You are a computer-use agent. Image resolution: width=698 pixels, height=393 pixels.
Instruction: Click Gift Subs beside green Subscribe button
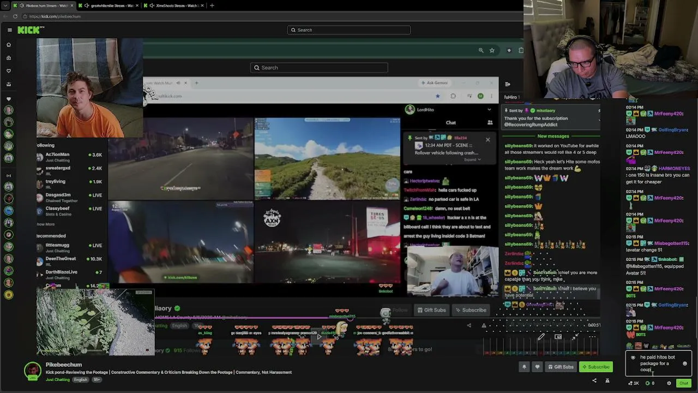tap(561, 367)
